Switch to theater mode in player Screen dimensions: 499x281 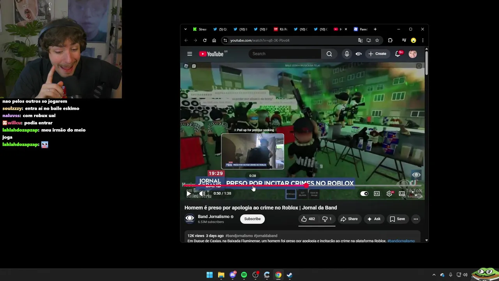click(x=402, y=194)
